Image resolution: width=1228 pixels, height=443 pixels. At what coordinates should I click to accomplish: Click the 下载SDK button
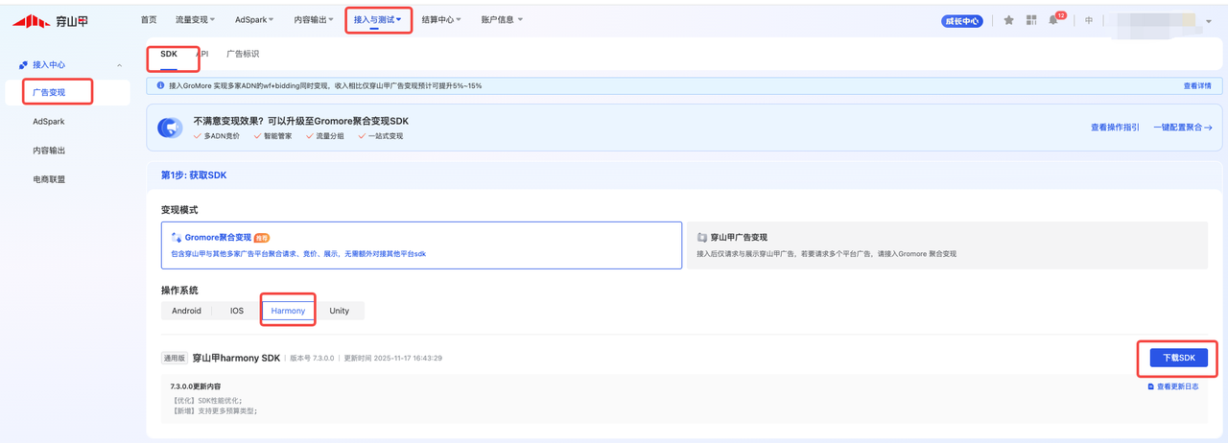1178,358
